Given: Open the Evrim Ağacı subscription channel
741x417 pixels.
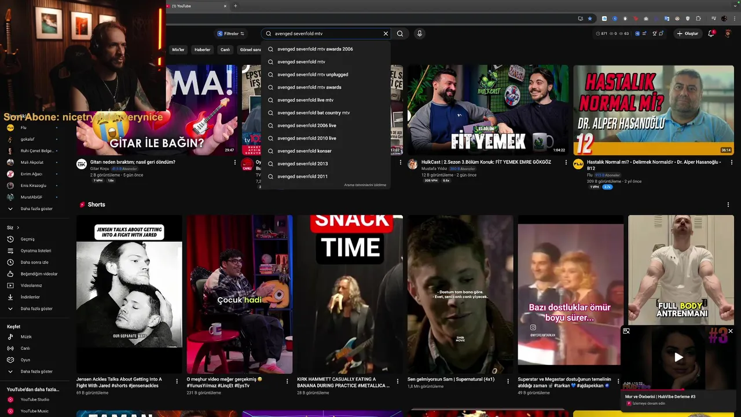Looking at the screenshot, I should click(x=35, y=174).
